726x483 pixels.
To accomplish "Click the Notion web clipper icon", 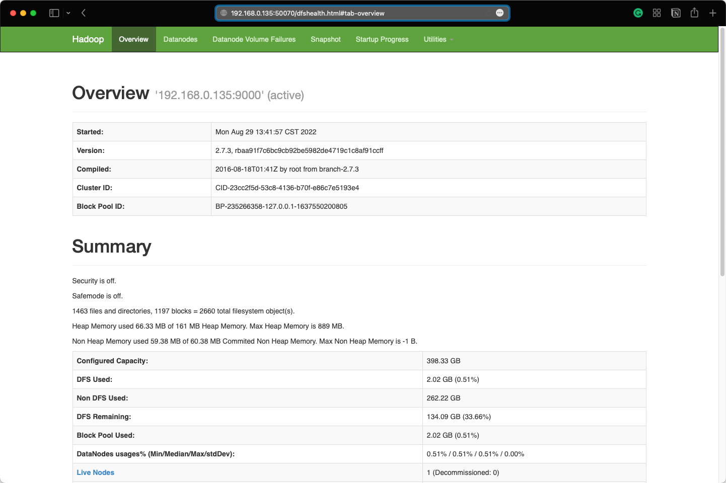I will pos(676,13).
